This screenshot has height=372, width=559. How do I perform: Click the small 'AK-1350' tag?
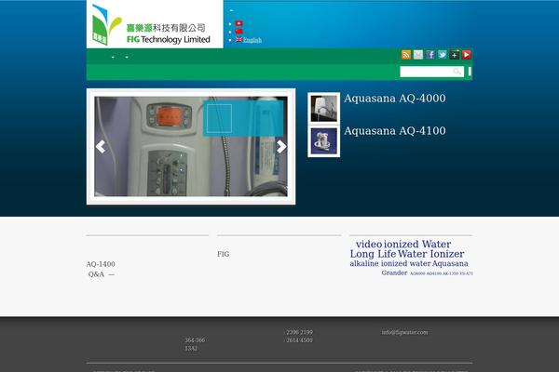pyautogui.click(x=450, y=273)
